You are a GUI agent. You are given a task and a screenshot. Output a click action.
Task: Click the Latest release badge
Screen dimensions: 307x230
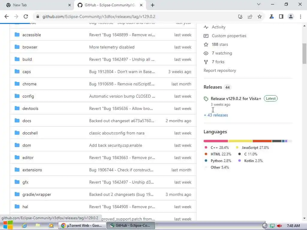271,99
